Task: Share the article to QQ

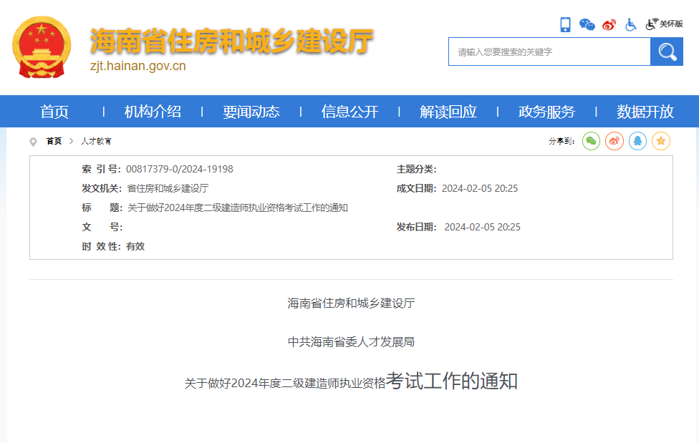Action: click(637, 141)
